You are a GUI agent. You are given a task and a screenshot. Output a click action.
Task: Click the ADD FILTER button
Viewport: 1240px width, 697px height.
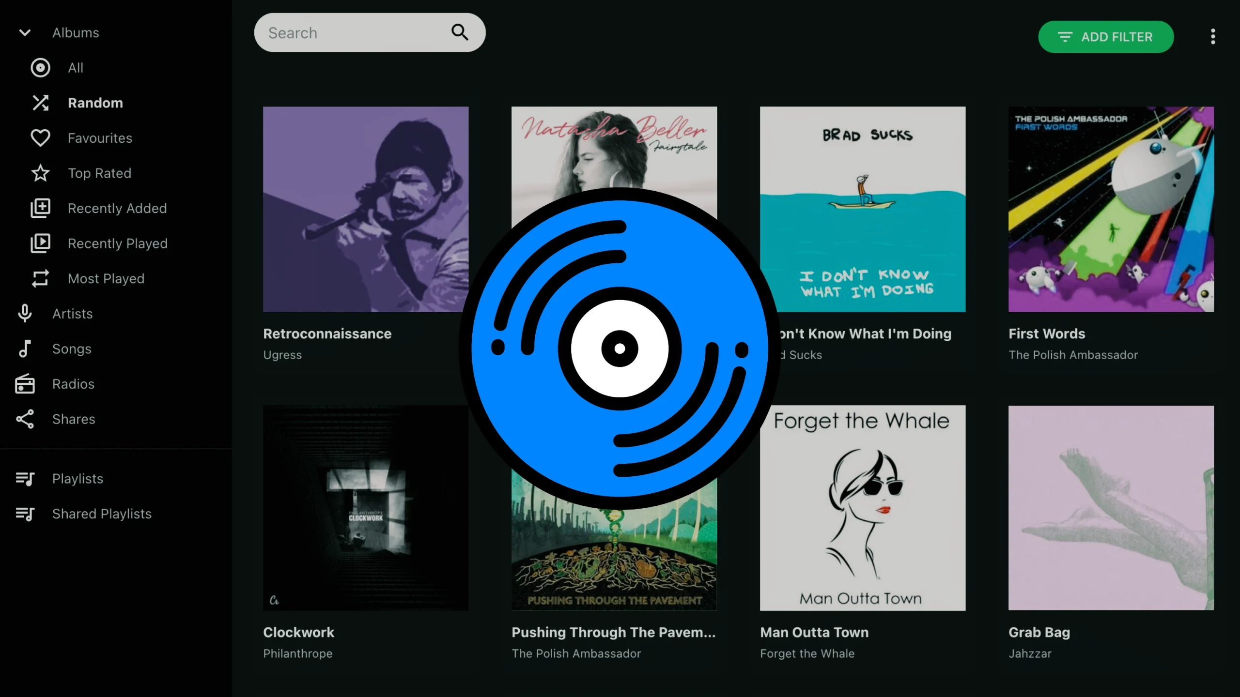(1106, 37)
